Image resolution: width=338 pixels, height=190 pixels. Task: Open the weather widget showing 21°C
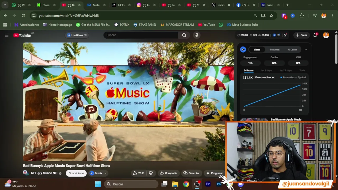(x=20, y=184)
